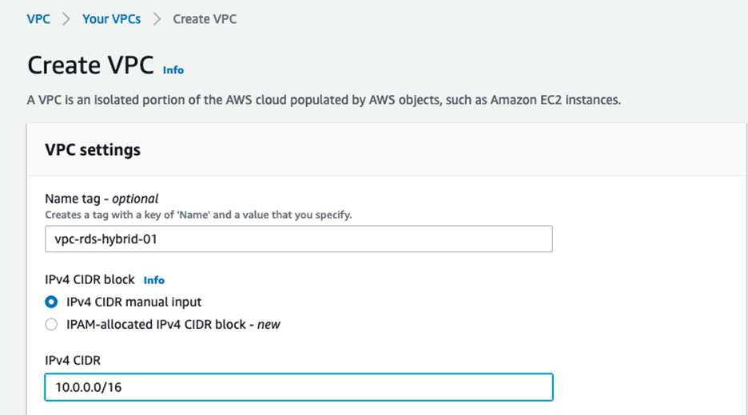Click the chevron after the VPC breadcrumb
Viewport: 748px width, 415px height.
pyautogui.click(x=66, y=19)
